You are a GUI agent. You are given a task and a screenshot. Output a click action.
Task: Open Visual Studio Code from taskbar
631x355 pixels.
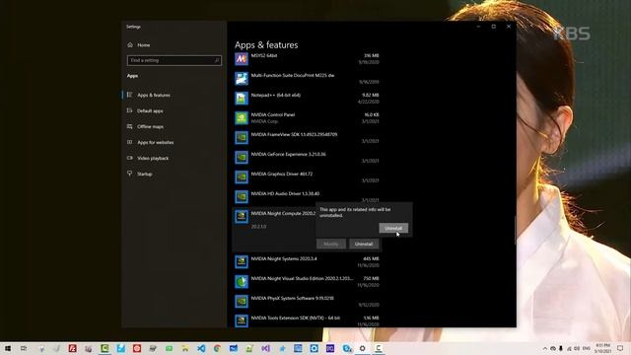coord(201,348)
